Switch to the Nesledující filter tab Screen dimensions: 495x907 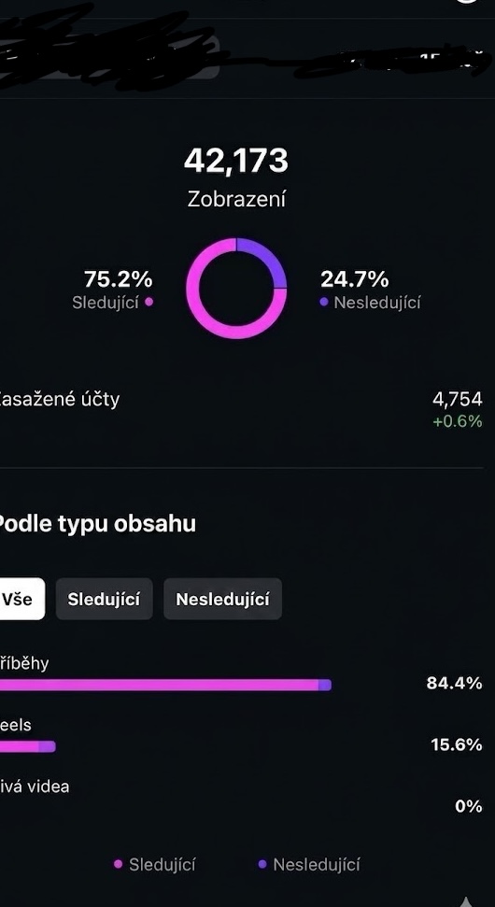tap(222, 599)
